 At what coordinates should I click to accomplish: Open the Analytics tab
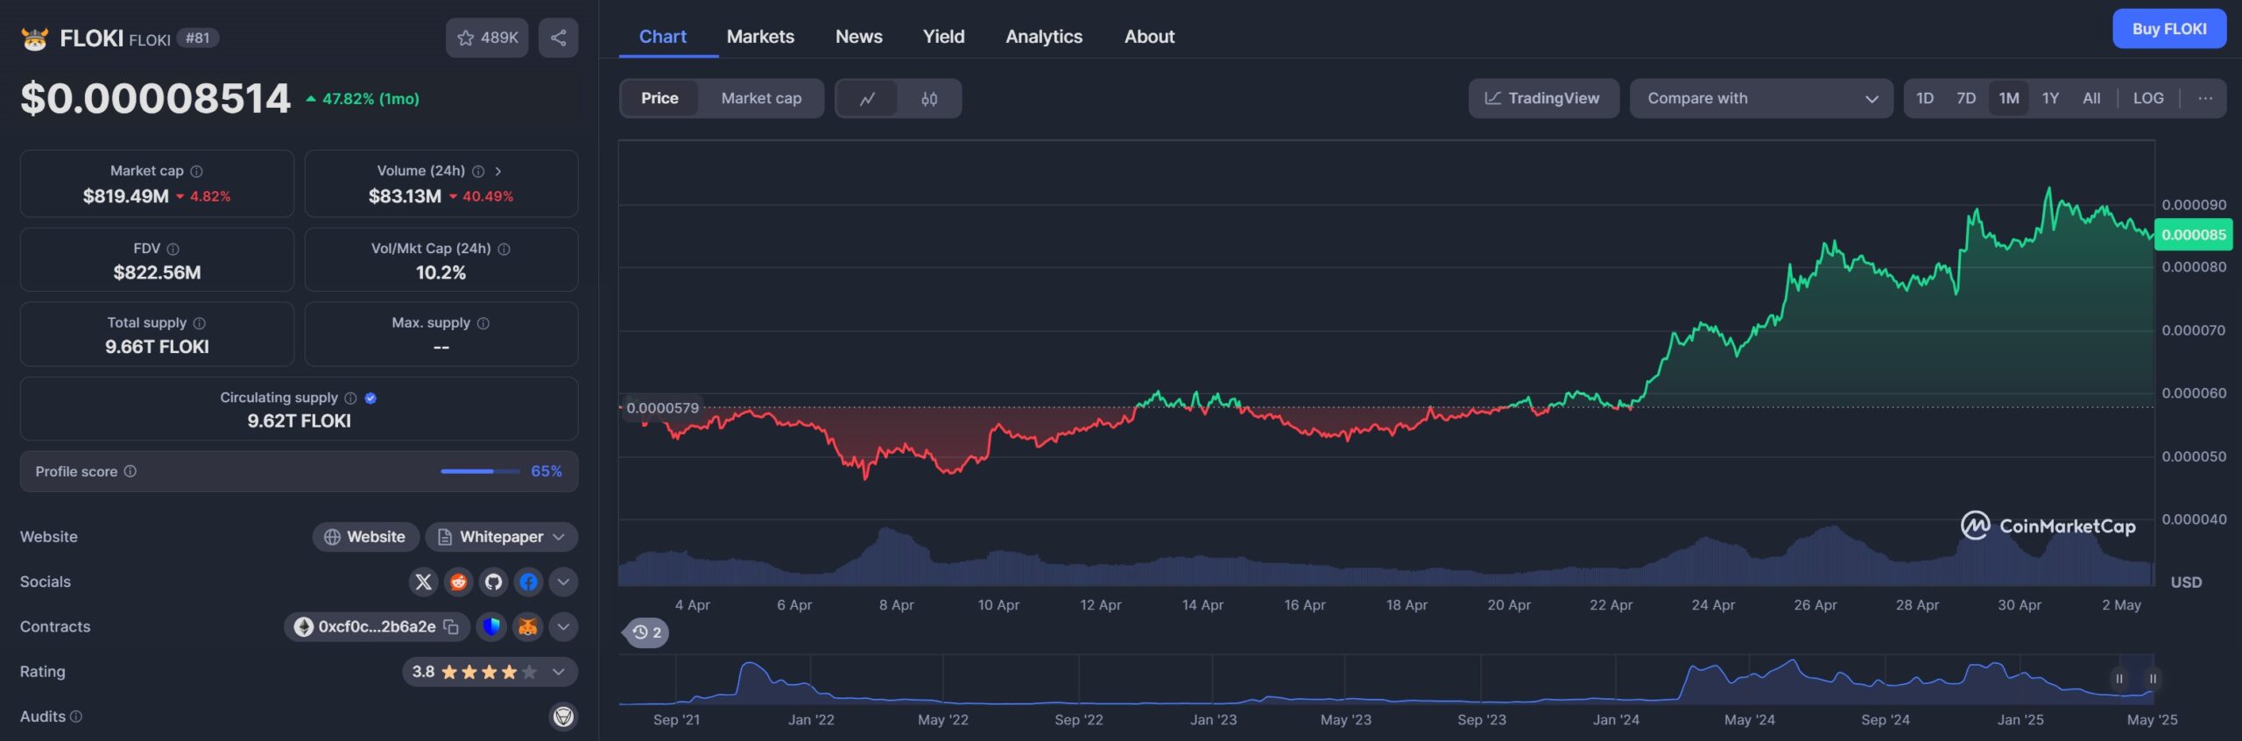coord(1044,37)
